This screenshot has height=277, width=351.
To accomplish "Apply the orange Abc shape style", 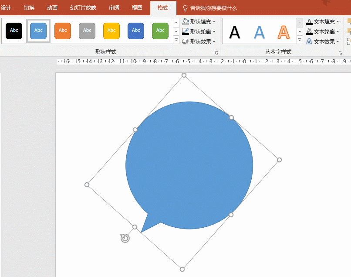I will (63, 31).
